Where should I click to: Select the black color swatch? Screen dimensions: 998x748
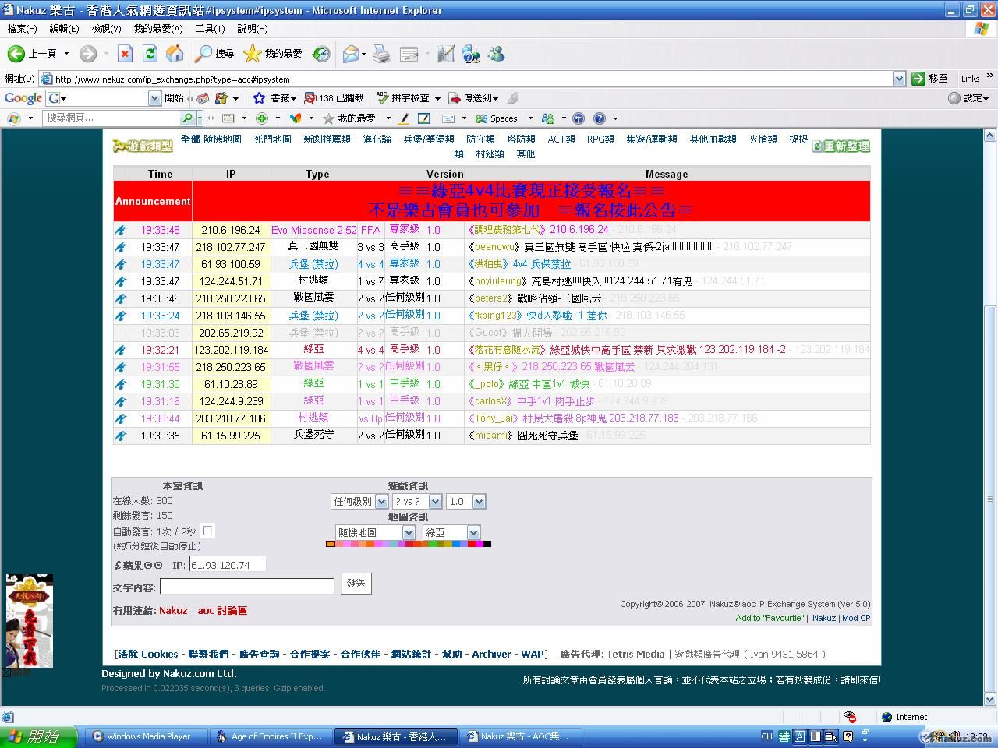point(487,544)
